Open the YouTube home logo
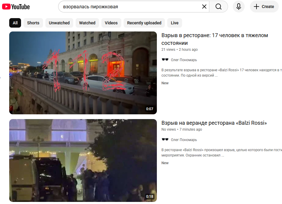This screenshot has width=282, height=204. (x=16, y=7)
